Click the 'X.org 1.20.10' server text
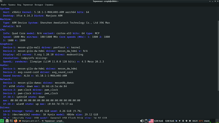Viewport: 219px width, 123px height. [x=44, y=55]
